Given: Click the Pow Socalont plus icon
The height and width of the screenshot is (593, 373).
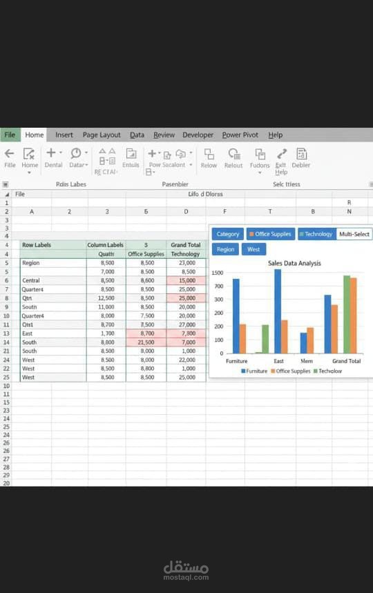Looking at the screenshot, I should click(152, 153).
